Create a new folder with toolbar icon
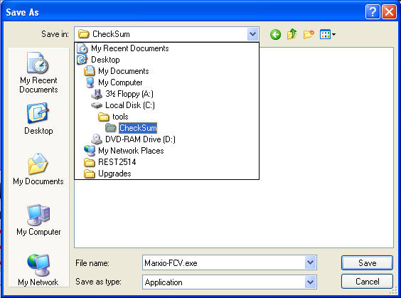Viewport: 401px width, 298px height. pyautogui.click(x=309, y=34)
